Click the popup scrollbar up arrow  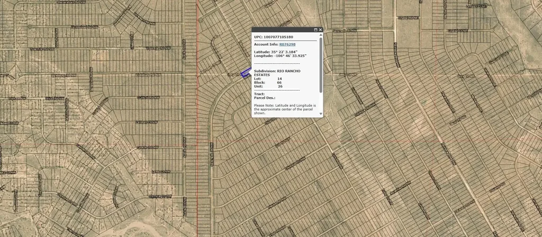point(320,36)
